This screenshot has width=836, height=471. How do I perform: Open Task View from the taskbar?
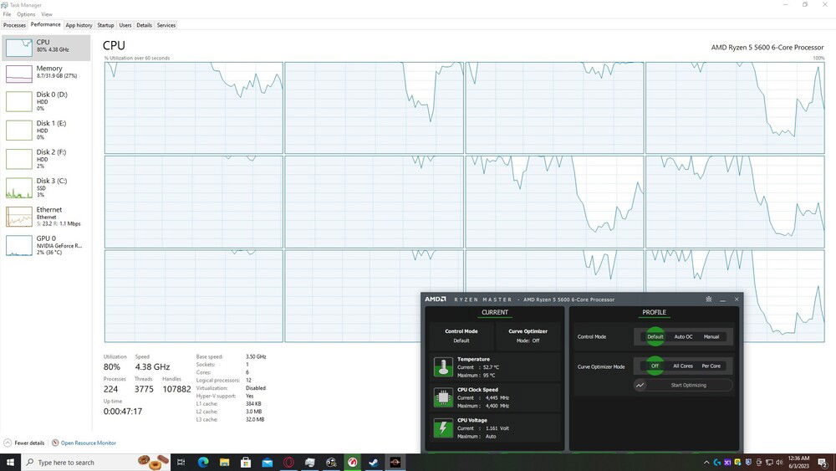point(181,462)
